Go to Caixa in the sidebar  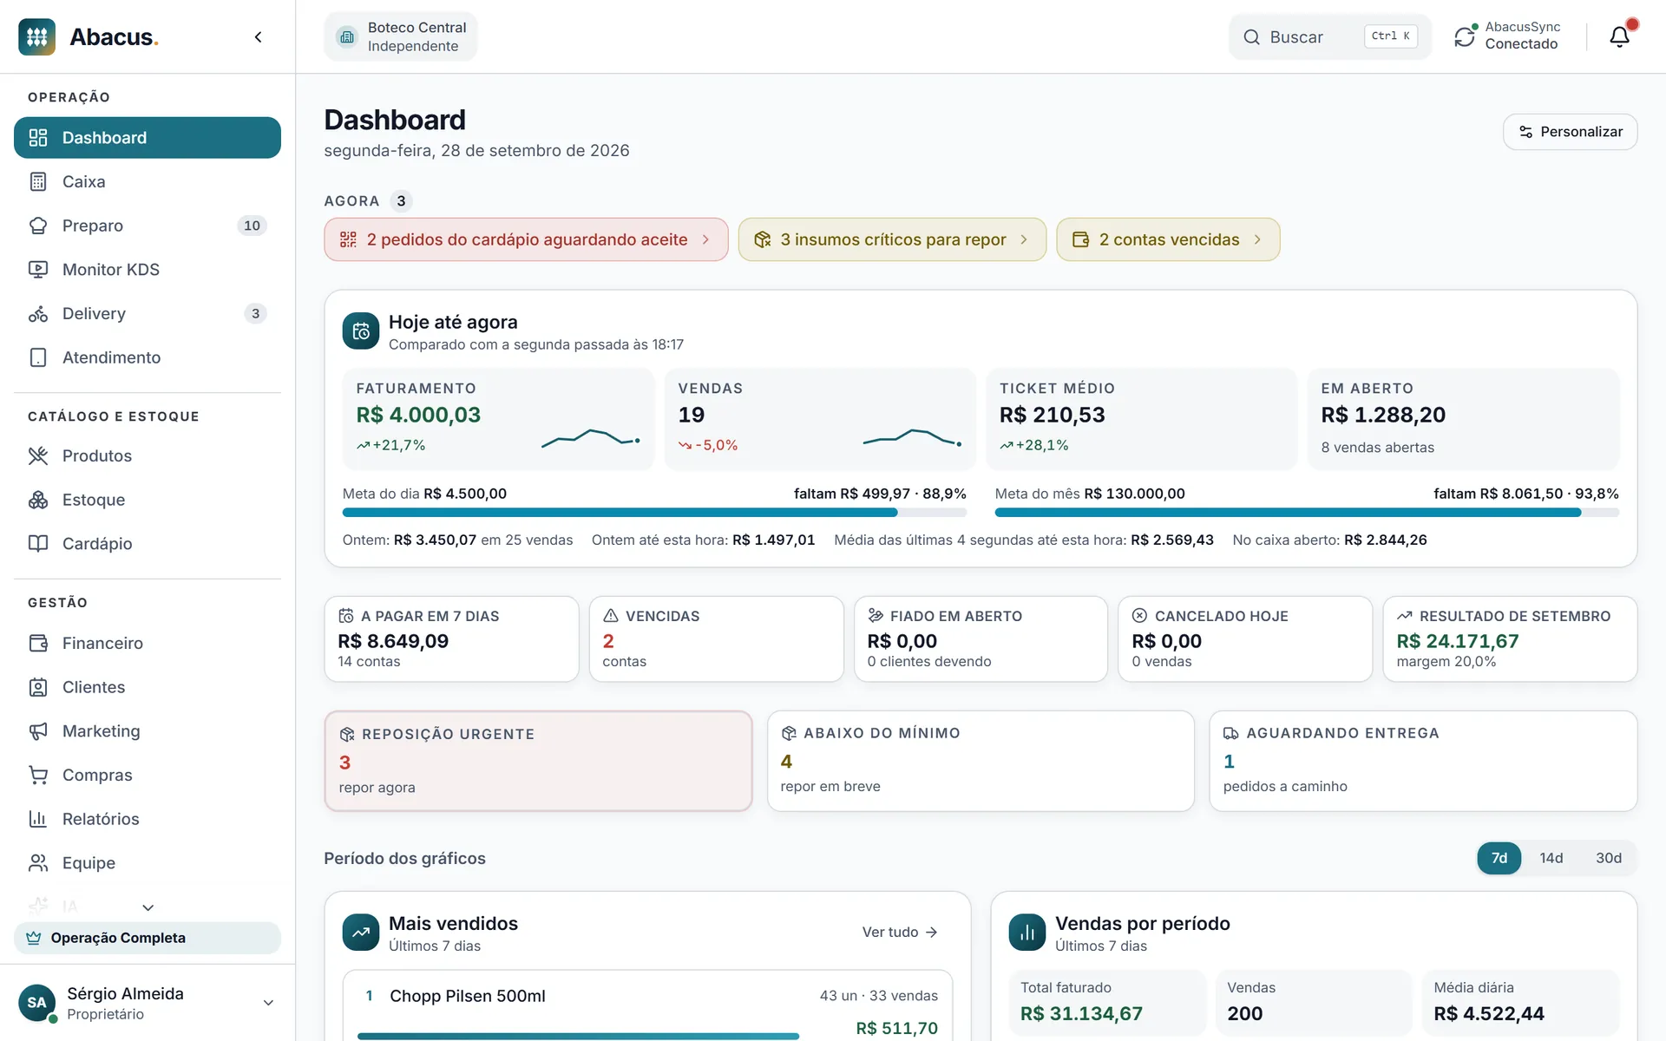148,181
